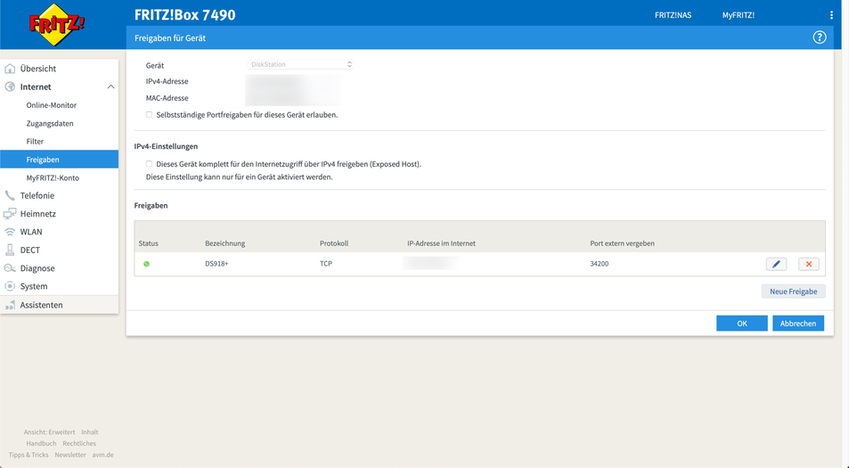Viewport: 849px width, 468px height.
Task: Click the IPv4-Einstellungen heading
Action: 166,146
